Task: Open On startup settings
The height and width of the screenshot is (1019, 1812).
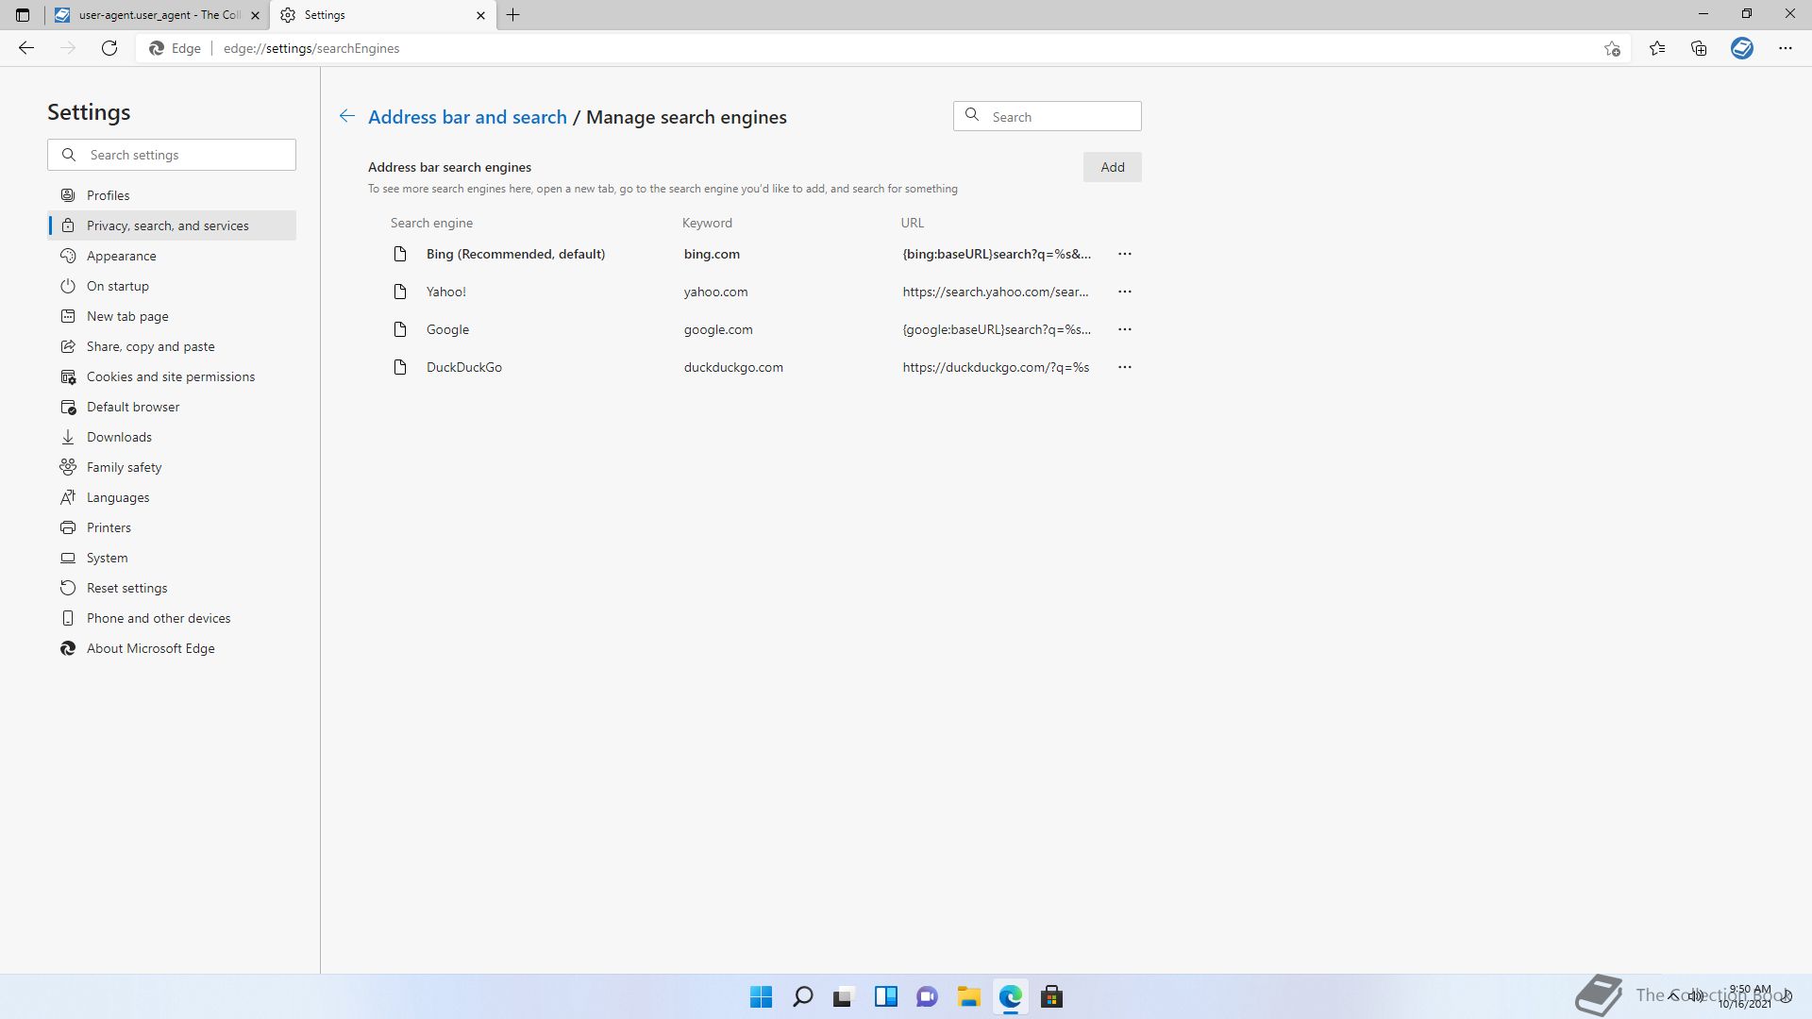Action: click(172, 286)
